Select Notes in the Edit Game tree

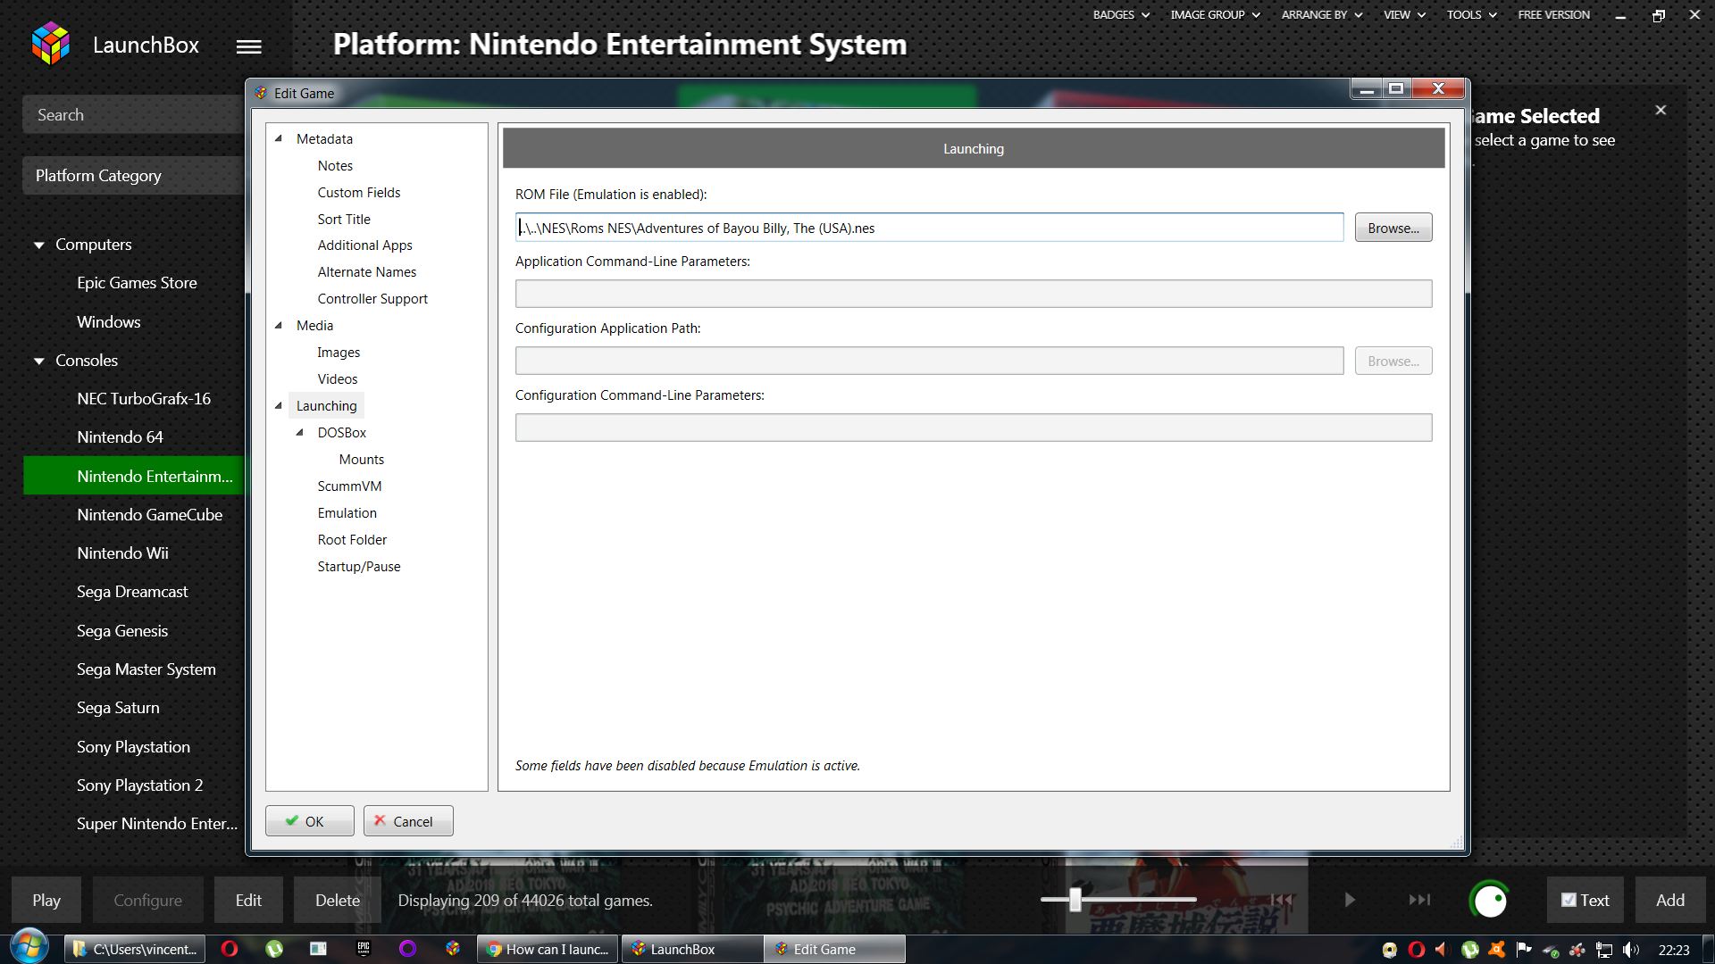point(335,165)
